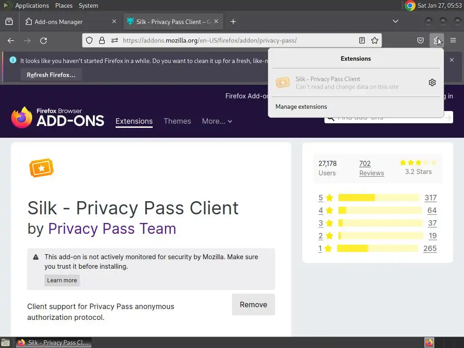Viewport: 464px width, 348px height.
Task: Click the 5-star yellow rating bar
Action: click(x=379, y=198)
